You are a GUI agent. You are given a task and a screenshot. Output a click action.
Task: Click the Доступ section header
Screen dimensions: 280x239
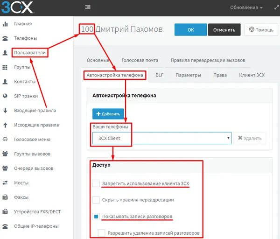pyautogui.click(x=101, y=165)
